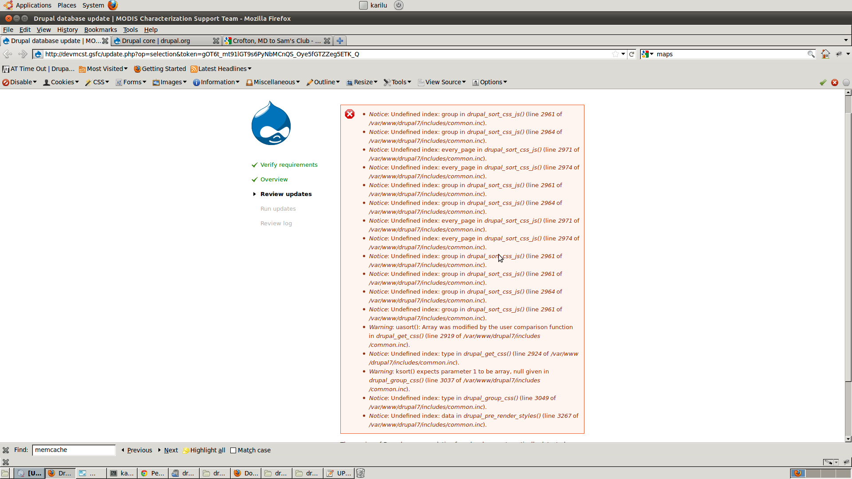
Task: Open the Images dropdown menu
Action: click(170, 82)
